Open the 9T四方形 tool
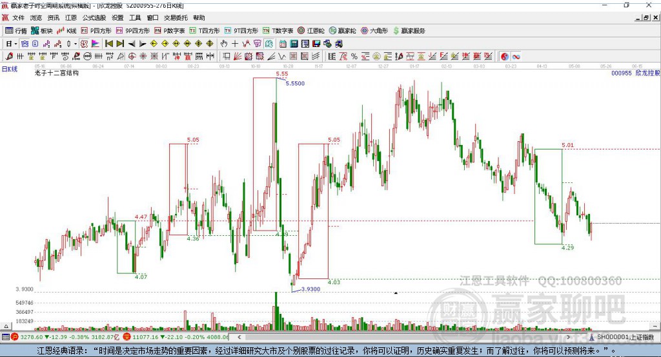Viewport: 661px width, 357px height. click(x=241, y=31)
